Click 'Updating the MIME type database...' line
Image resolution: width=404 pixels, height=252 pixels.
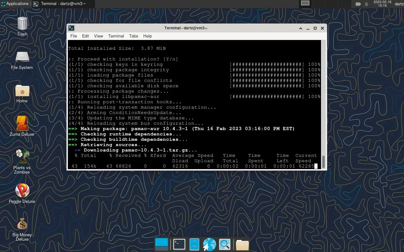(x=131, y=118)
